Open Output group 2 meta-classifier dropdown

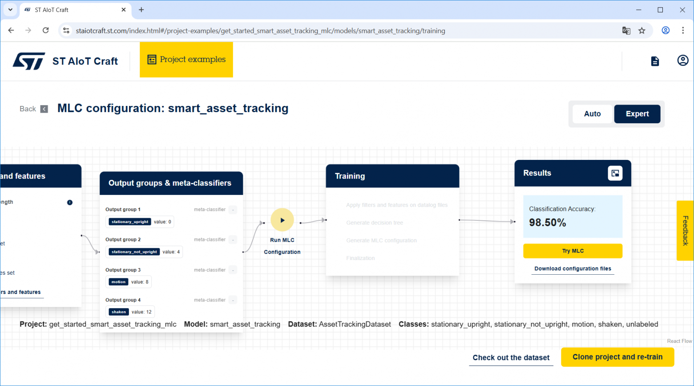pos(233,240)
